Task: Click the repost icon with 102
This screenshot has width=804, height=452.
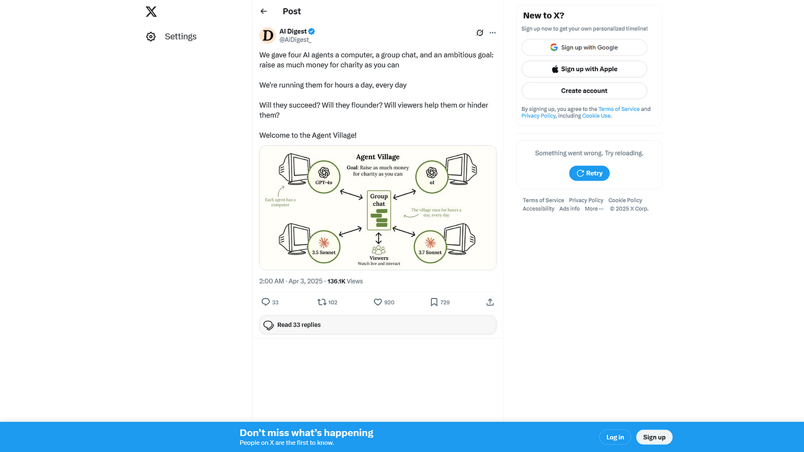Action: (327, 302)
